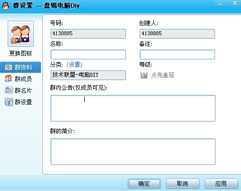The image size is (241, 191).
Task: Focus the 备注 input field
Action: tap(177, 55)
